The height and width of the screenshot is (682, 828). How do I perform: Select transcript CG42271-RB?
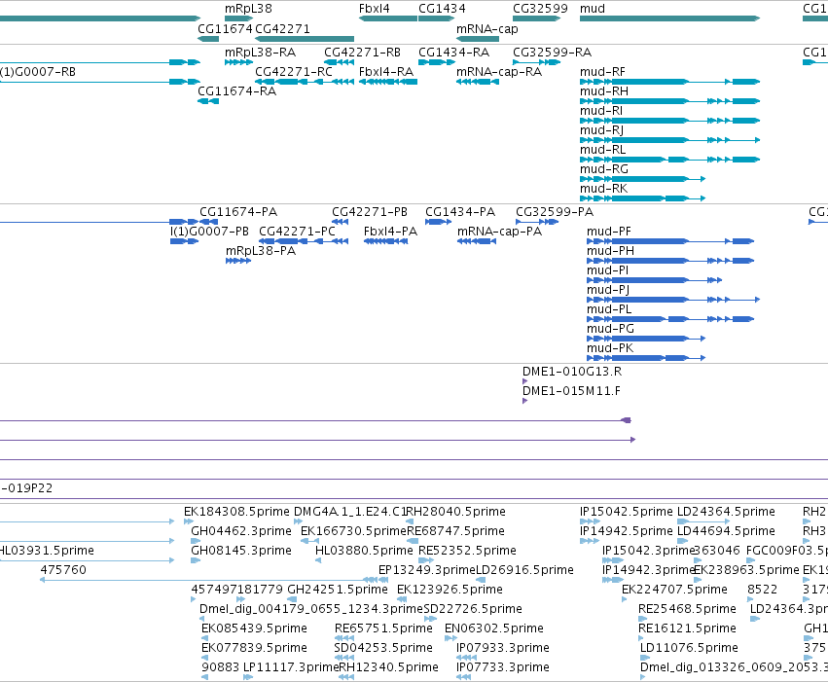click(x=362, y=53)
